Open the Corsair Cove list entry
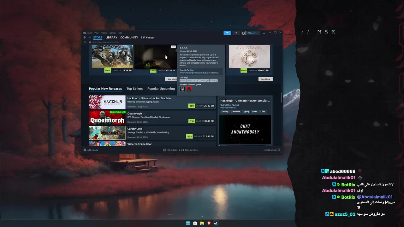This screenshot has width=404, height=227. tap(152, 133)
